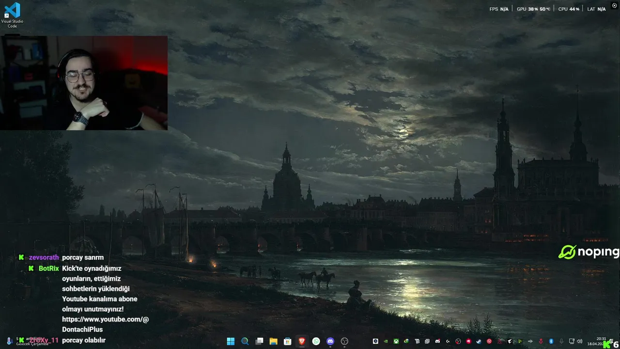Open the Visual Studio Code desktop shortcut
This screenshot has width=620, height=349.
click(12, 15)
